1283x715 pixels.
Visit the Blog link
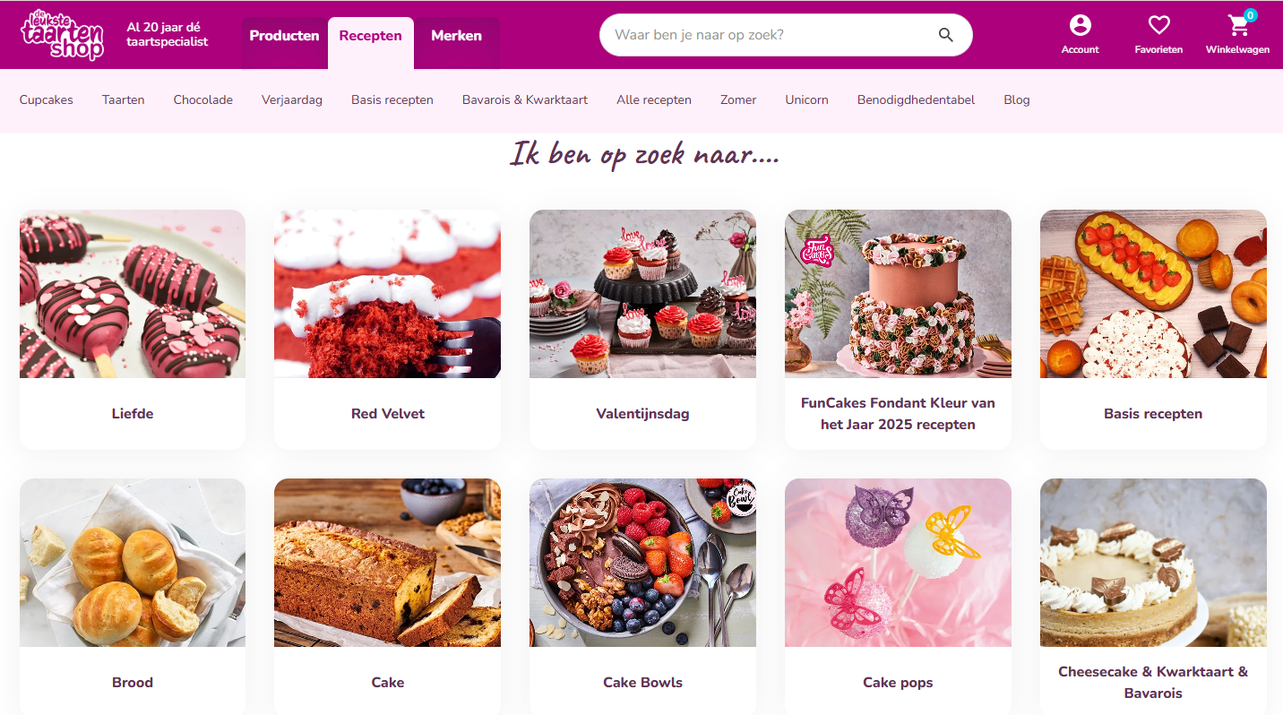(x=1017, y=99)
